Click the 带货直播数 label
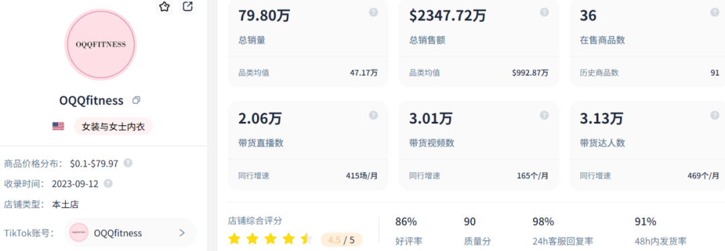 tap(260, 143)
